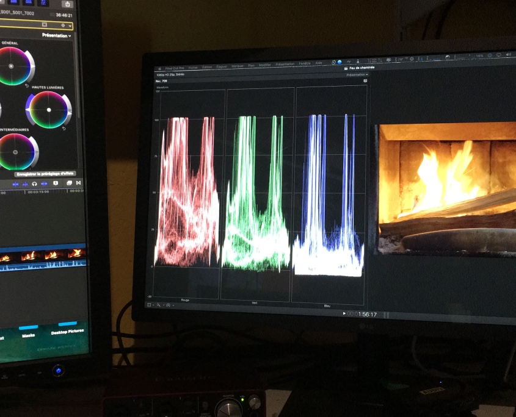Image resolution: width=516 pixels, height=417 pixels.
Task: Click the display mirroring icon in menu bar
Action: 499,55
